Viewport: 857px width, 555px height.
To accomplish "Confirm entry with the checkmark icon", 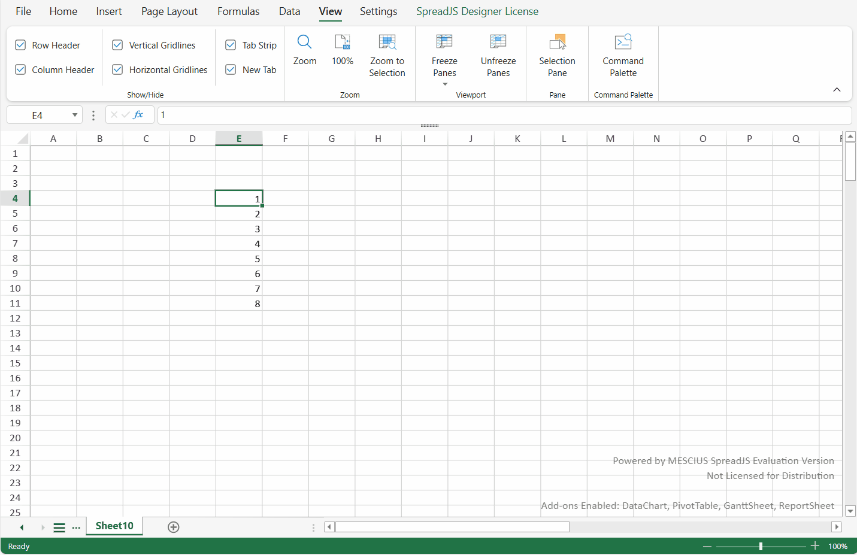I will coord(126,115).
